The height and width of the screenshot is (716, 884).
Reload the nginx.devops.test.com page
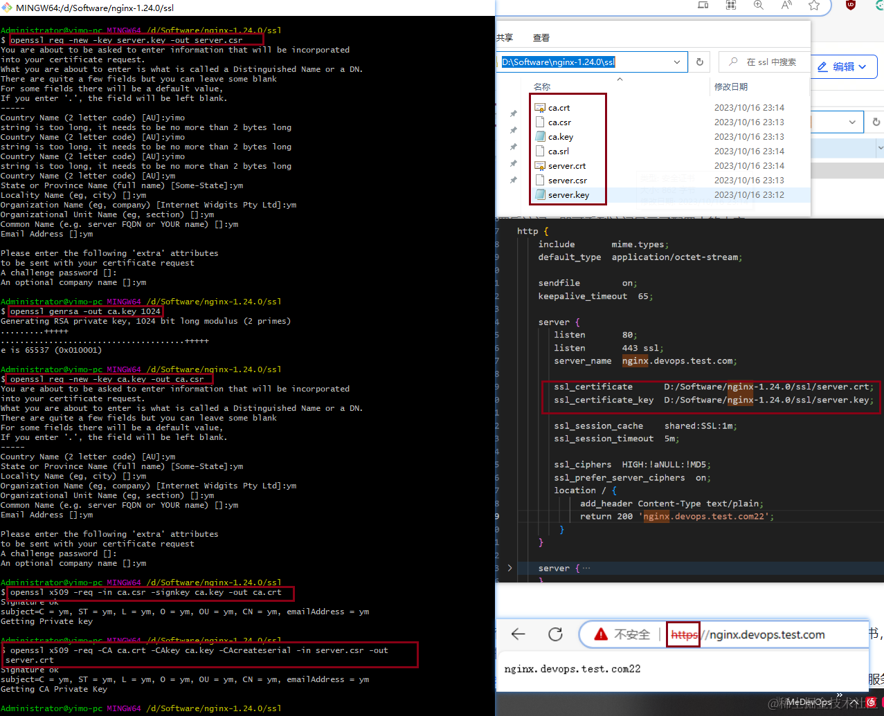coord(555,634)
